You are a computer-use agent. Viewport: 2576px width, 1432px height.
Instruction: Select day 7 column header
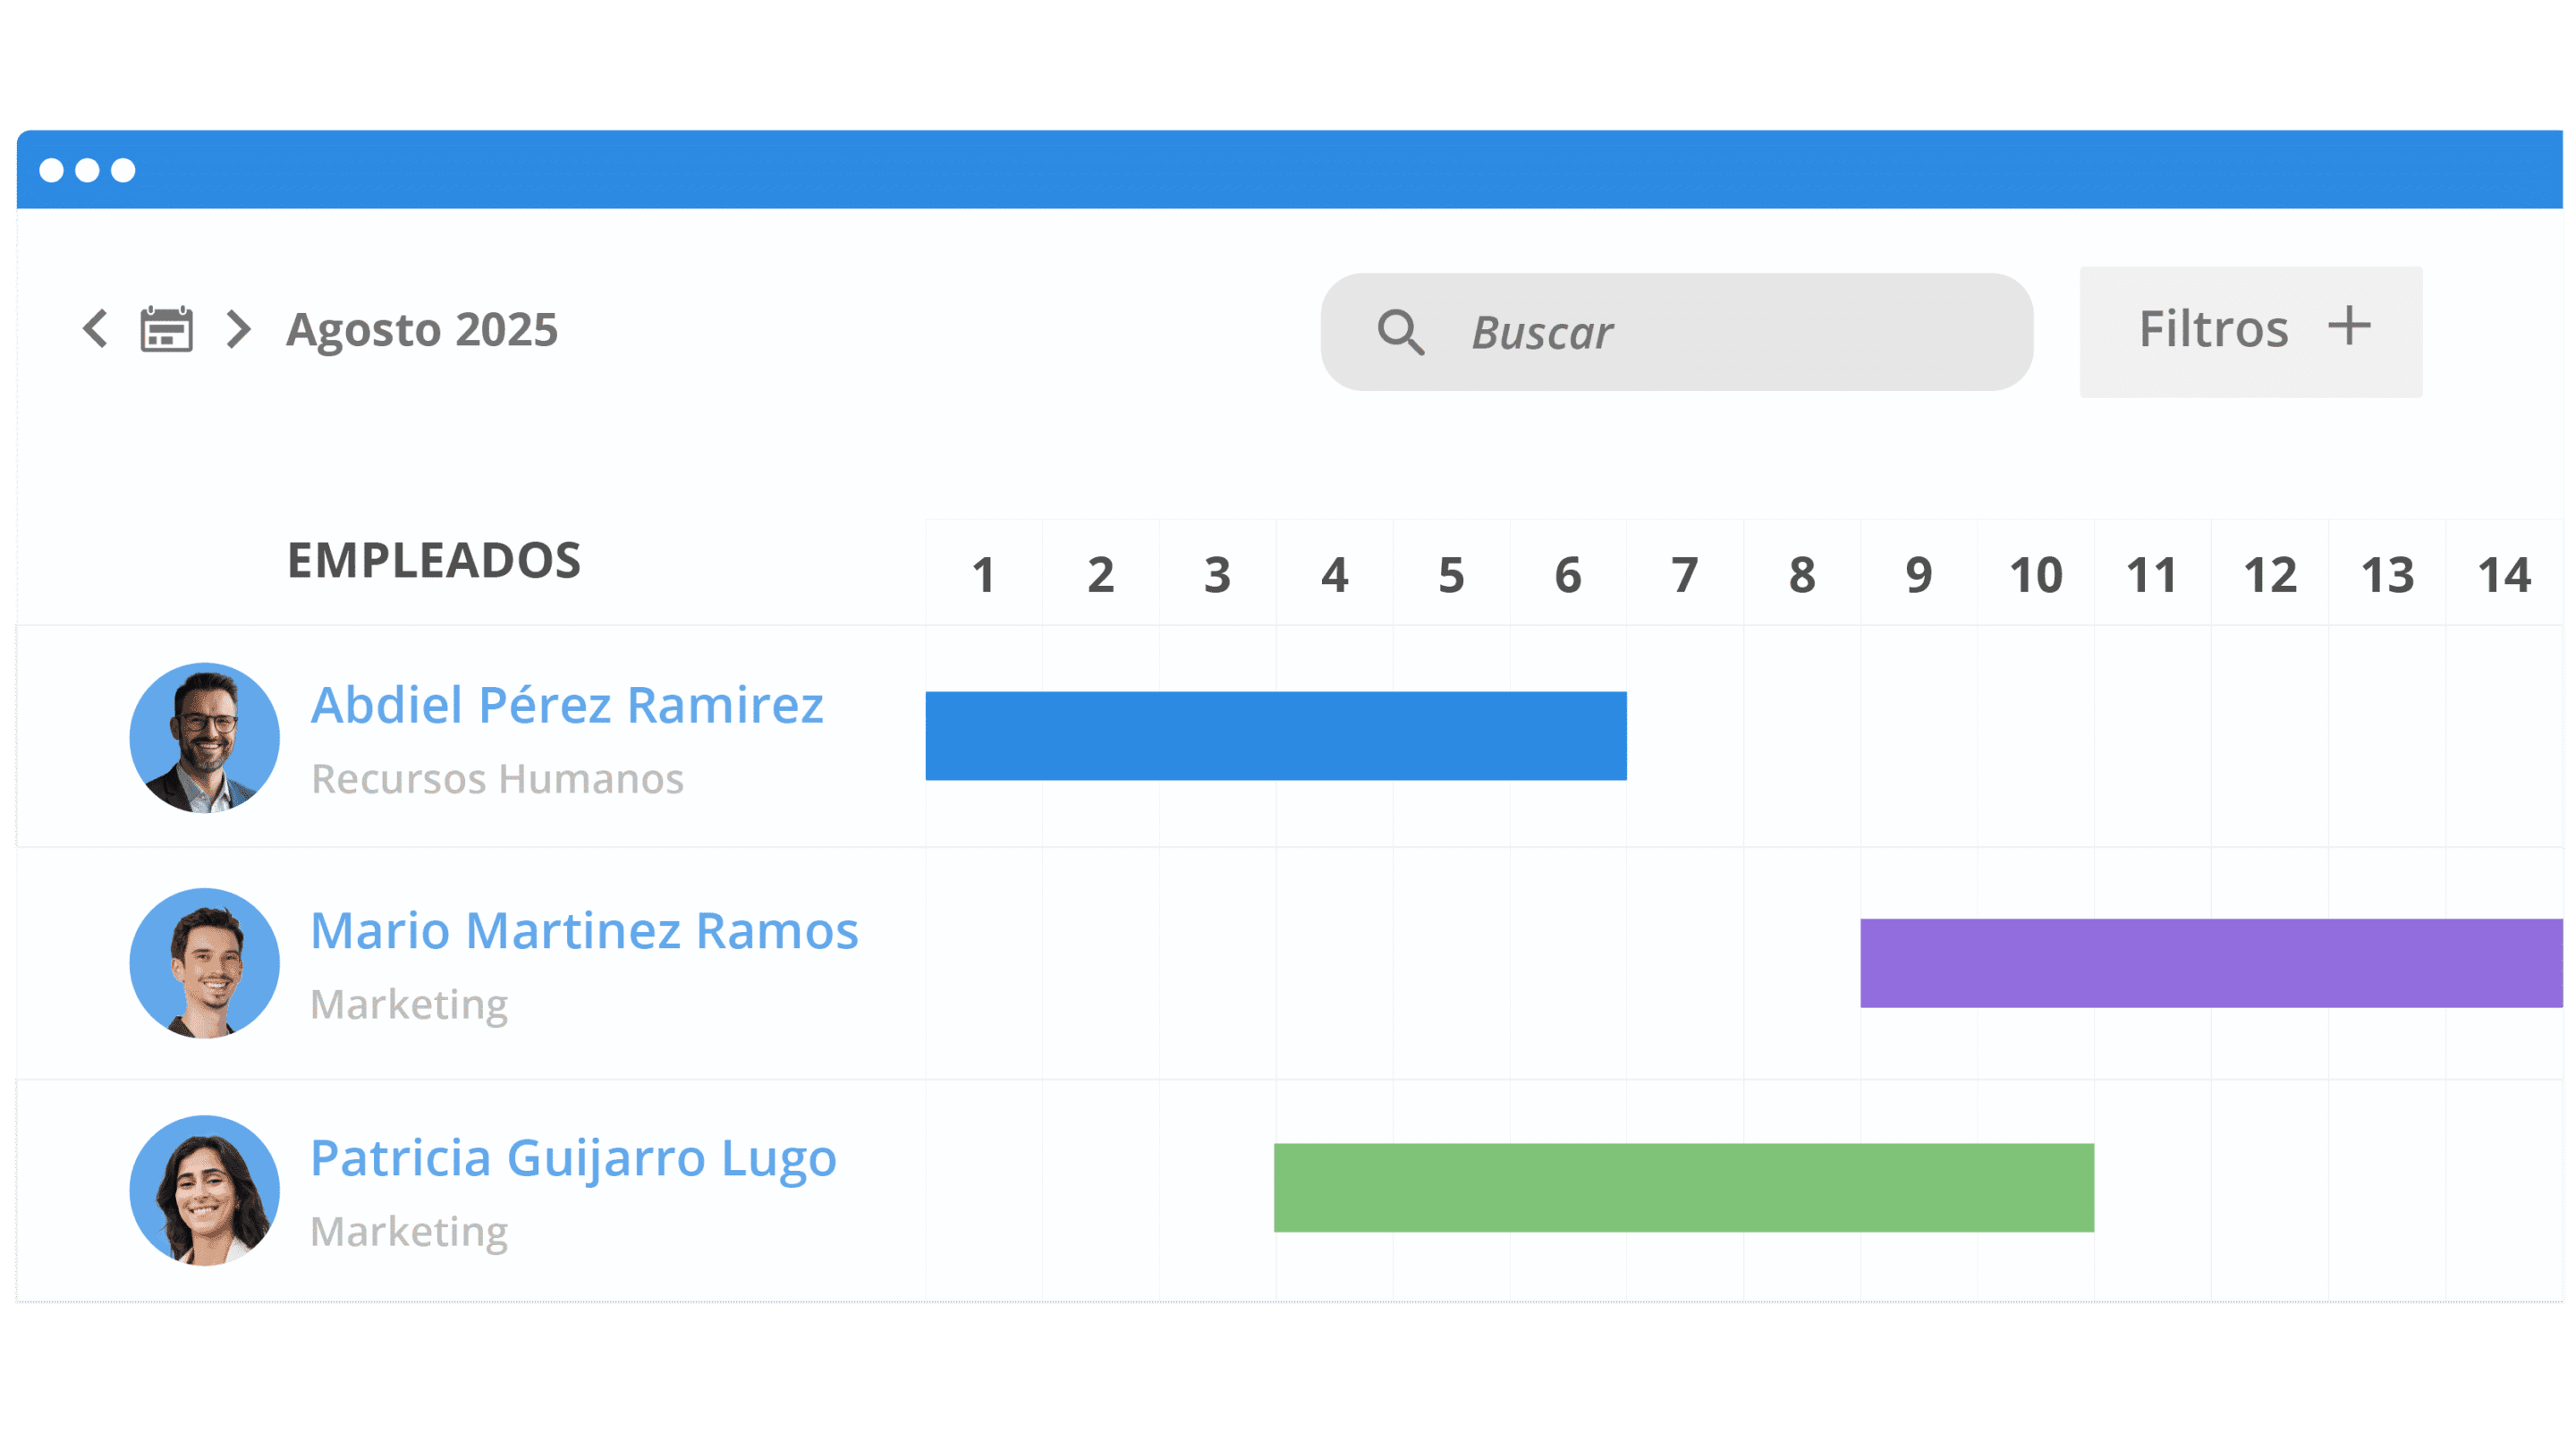[1685, 575]
